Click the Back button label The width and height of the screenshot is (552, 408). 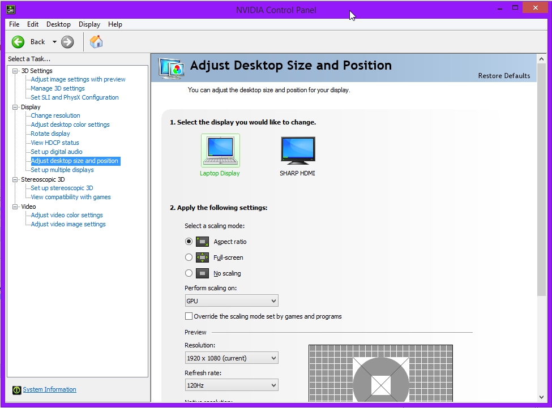pyautogui.click(x=38, y=42)
